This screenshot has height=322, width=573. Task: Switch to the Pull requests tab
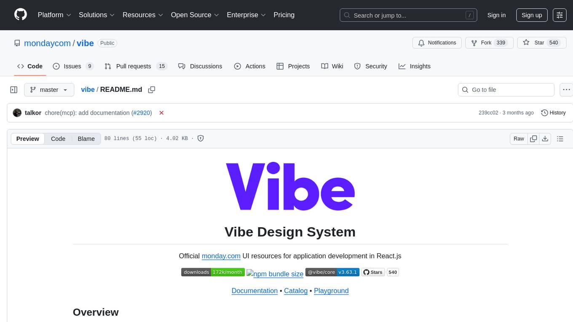coord(136,66)
